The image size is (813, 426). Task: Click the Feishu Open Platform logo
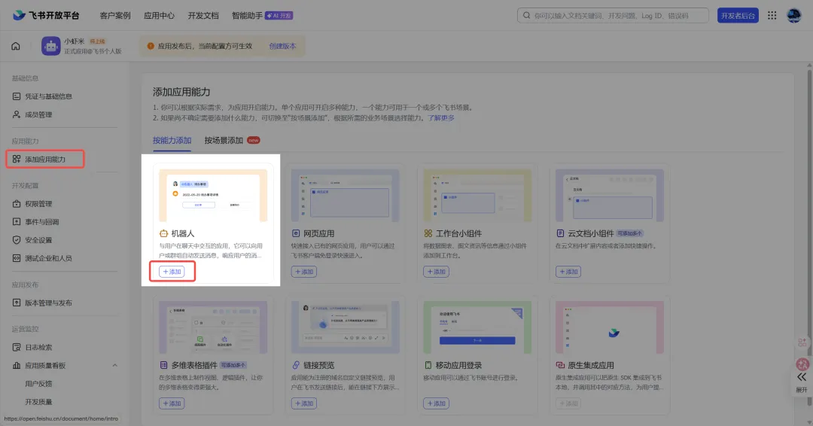pos(46,15)
